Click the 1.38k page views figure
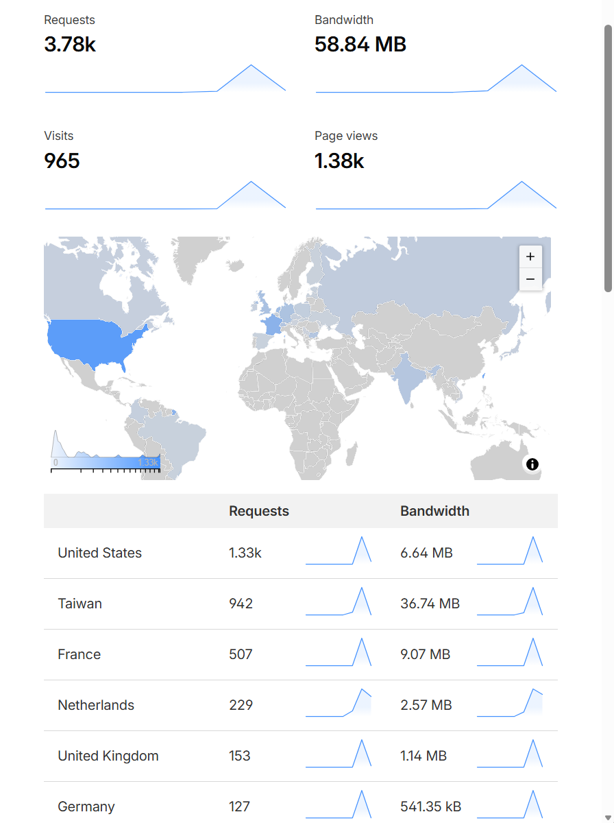This screenshot has height=823, width=614. tap(339, 161)
